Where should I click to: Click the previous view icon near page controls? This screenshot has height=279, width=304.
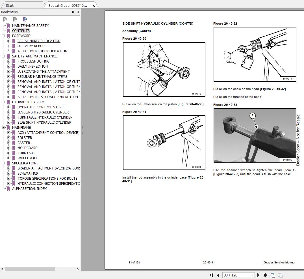point(273,275)
